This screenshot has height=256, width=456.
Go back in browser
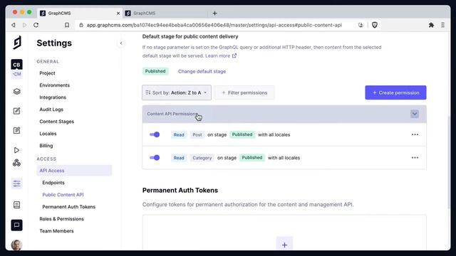14,25
